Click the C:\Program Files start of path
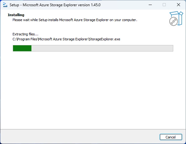This screenshot has width=186, height=144. pyautogui.click(x=25, y=39)
